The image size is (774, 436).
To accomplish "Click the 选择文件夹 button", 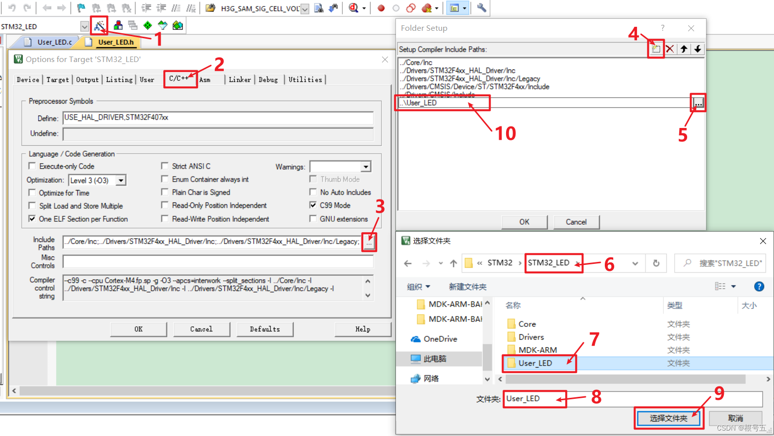I will [x=669, y=418].
